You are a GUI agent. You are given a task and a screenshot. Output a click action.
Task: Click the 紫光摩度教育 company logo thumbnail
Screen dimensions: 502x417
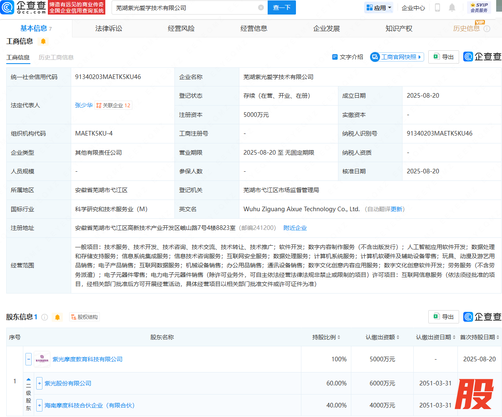tap(42, 359)
